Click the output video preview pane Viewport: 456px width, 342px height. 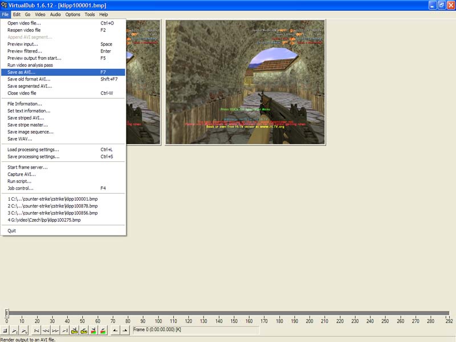[x=246, y=82]
